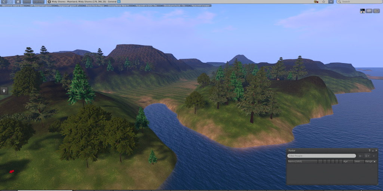Click the map pin icon on left edge
383x191 pixels.
4,91
